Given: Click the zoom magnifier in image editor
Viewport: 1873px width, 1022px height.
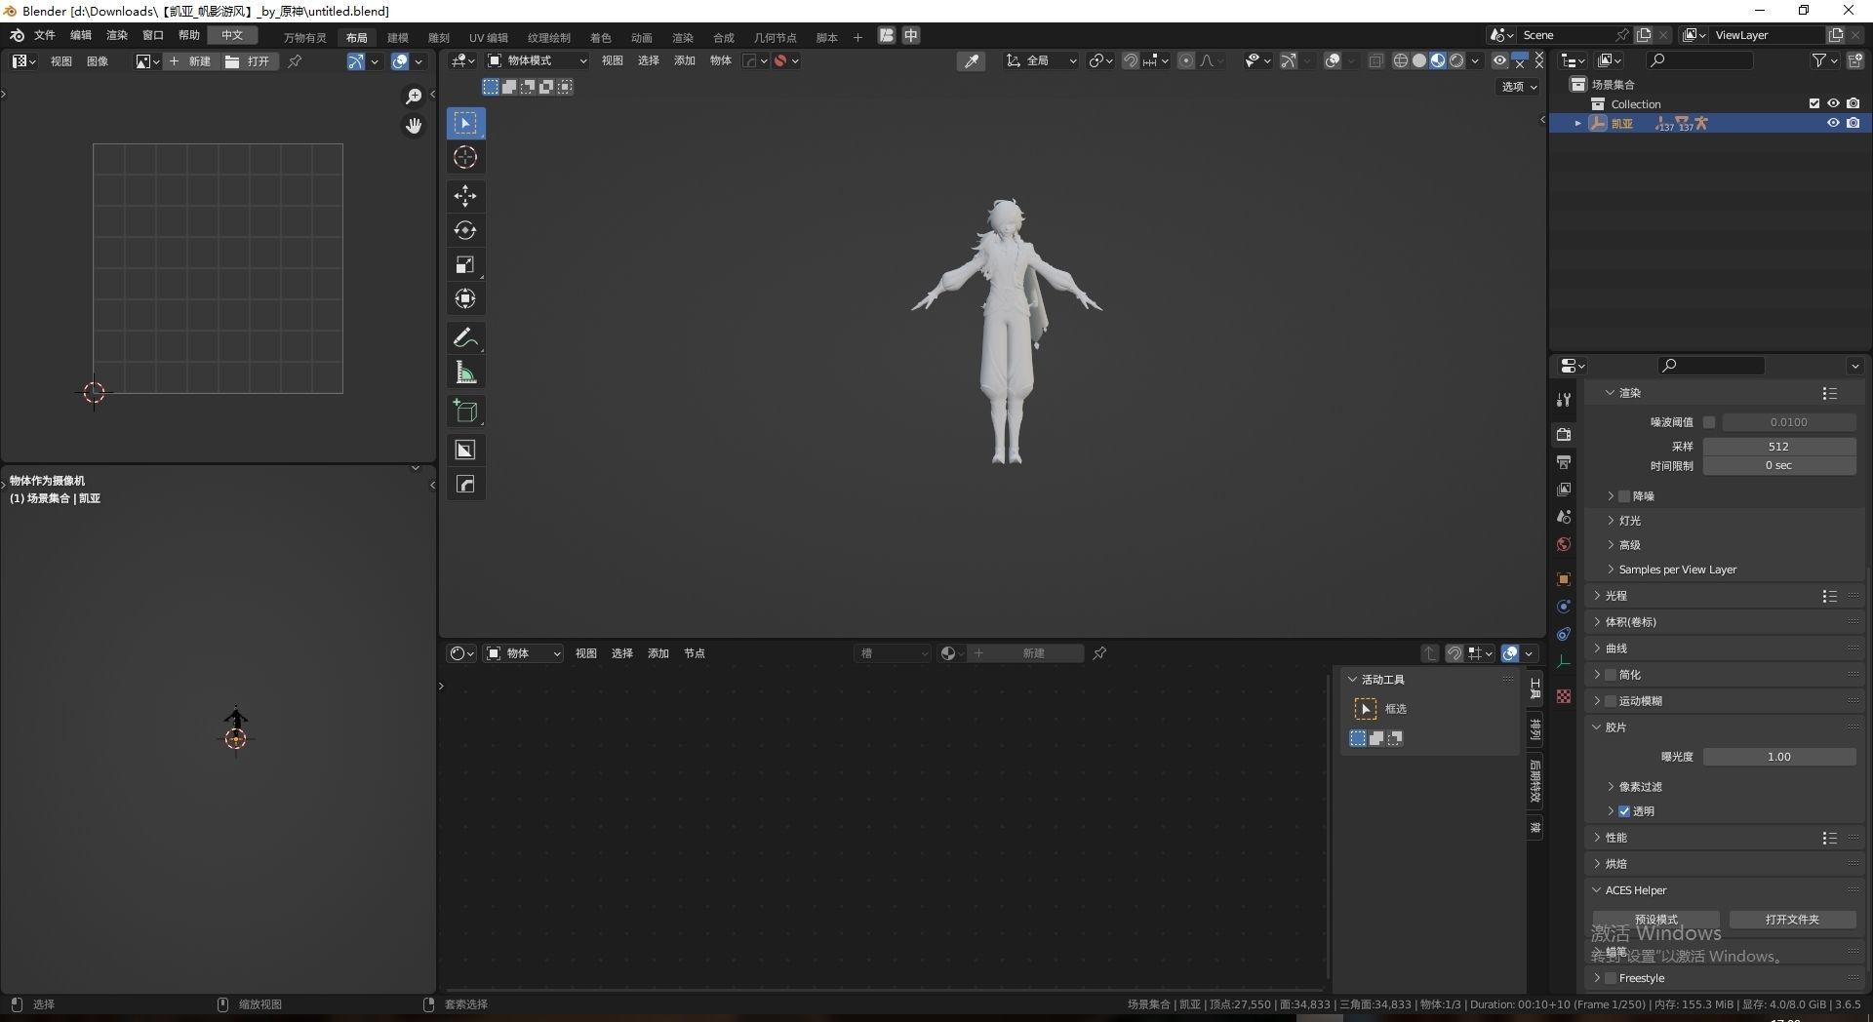Looking at the screenshot, I should 414,96.
